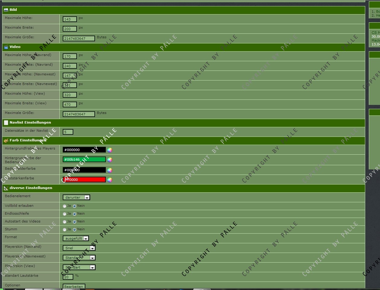The width and height of the screenshot is (380, 290).
Task: Click the Datensätze in der Navlist input field
Action: (x=68, y=132)
